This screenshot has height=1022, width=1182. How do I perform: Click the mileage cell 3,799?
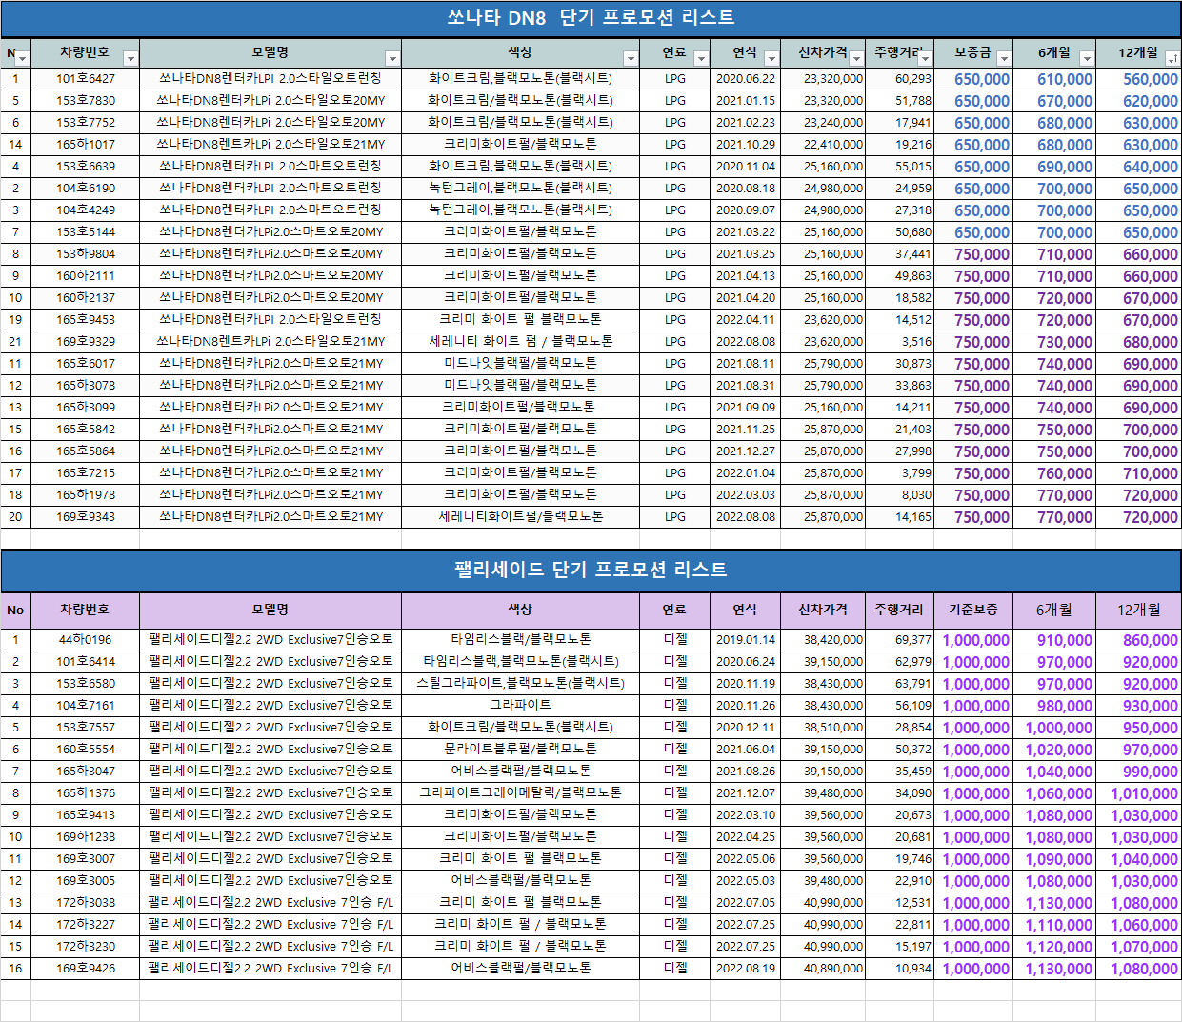point(899,473)
